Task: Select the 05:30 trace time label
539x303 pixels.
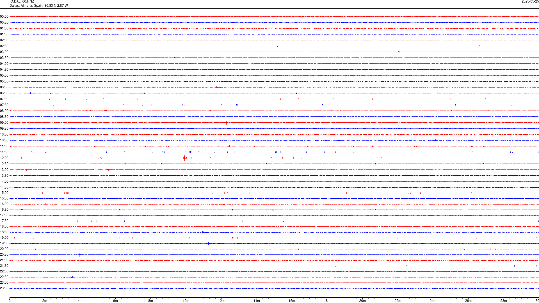Action: click(x=4, y=81)
